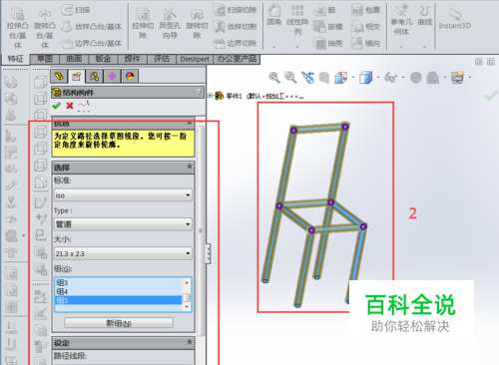The width and height of the screenshot is (499, 365).
Task: Open the Display Style cube dropdown
Action: (366, 78)
